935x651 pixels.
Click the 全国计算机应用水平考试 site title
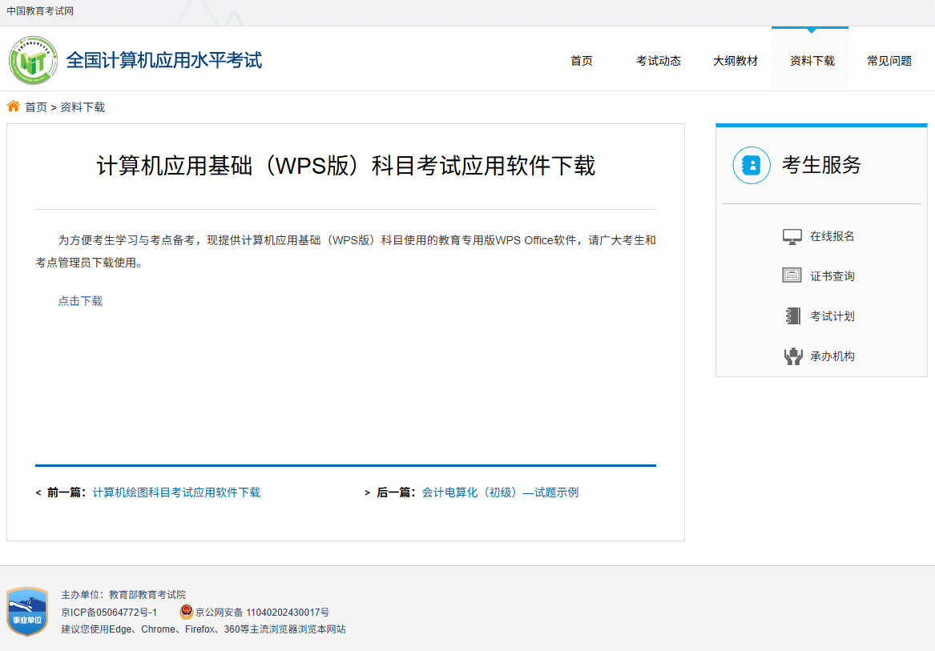point(164,60)
